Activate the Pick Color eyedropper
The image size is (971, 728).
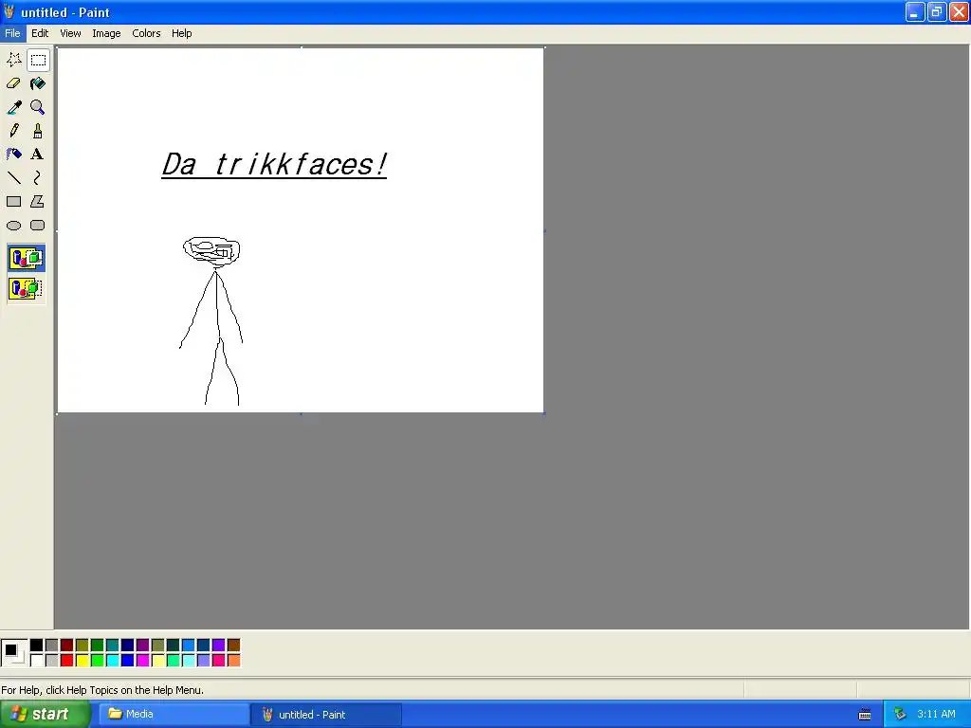tap(14, 107)
